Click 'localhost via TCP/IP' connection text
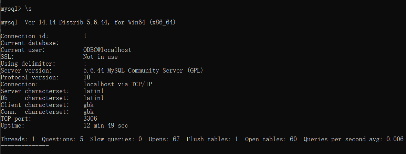 117,84
